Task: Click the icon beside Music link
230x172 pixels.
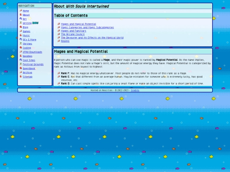Action: click(21, 35)
